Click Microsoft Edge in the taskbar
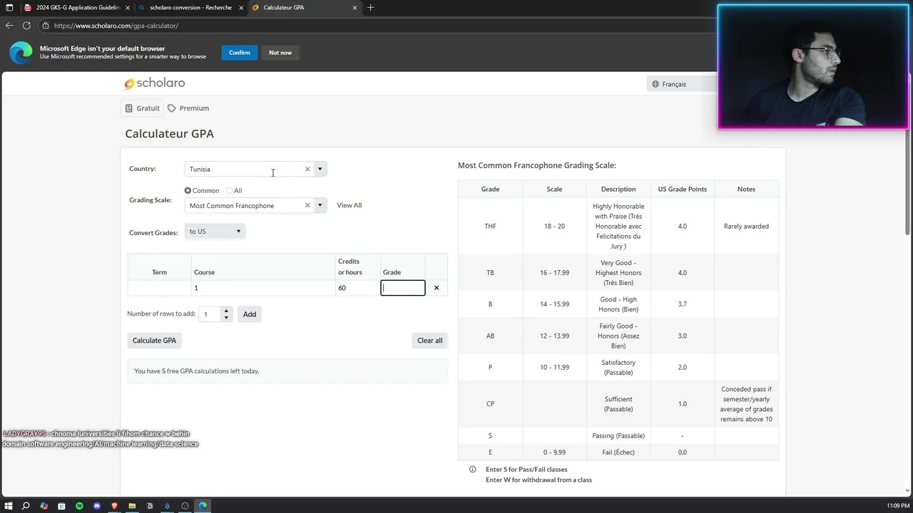The image size is (913, 513). 203,506
